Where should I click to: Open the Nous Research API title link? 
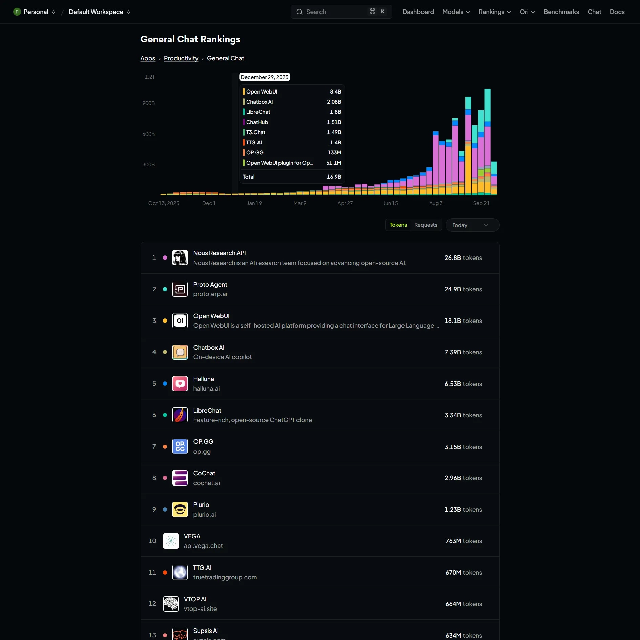point(220,253)
